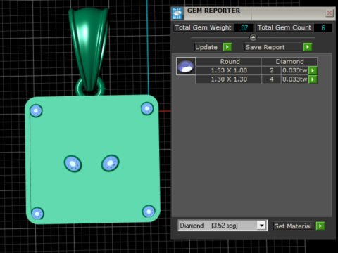
Task: Click green arrow on 1.53 X 1.88 row
Action: click(x=313, y=70)
